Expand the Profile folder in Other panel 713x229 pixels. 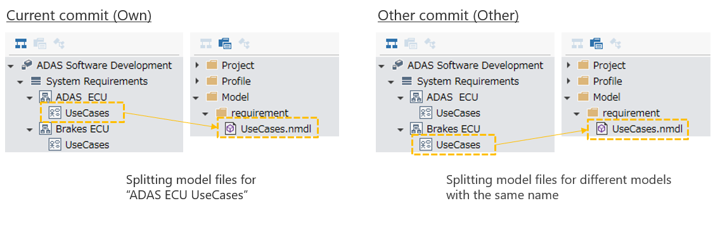[568, 81]
